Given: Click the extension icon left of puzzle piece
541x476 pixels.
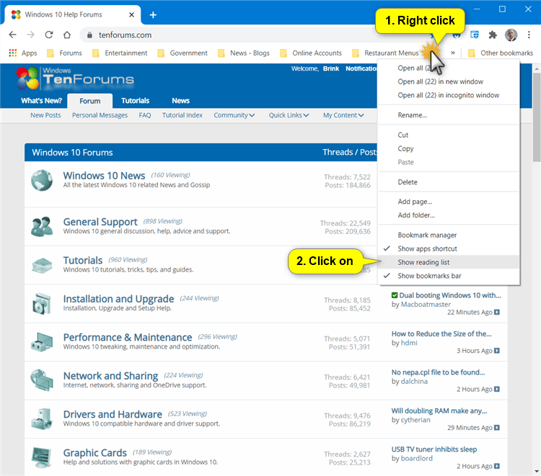Looking at the screenshot, I should coord(475,35).
